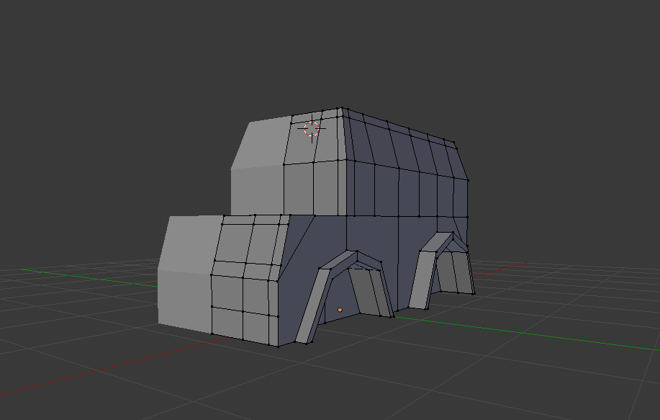Viewport: 660px width, 420px height.
Task: Click the red-and-white 3D cursor crosshair
Action: [x=312, y=129]
